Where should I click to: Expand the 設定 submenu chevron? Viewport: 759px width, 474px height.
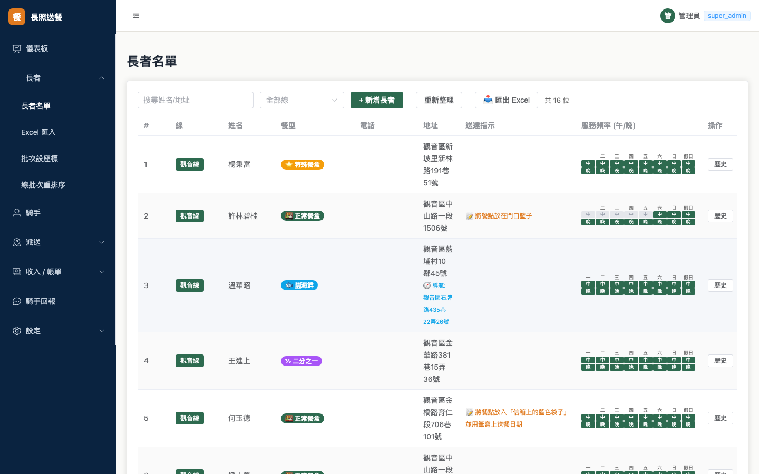(102, 331)
